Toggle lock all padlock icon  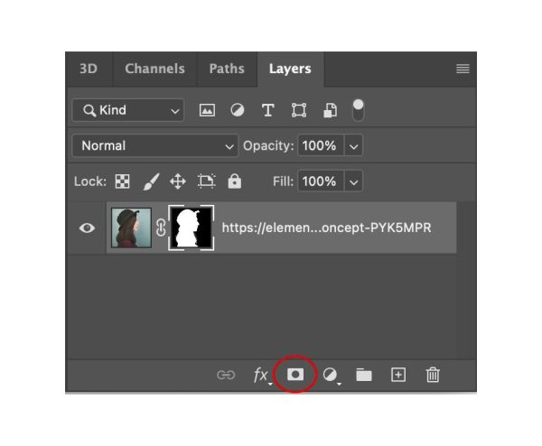234,181
